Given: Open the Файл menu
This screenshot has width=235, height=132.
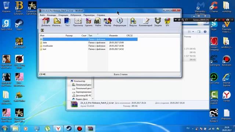Looking at the screenshot, I should (x=42, y=15).
